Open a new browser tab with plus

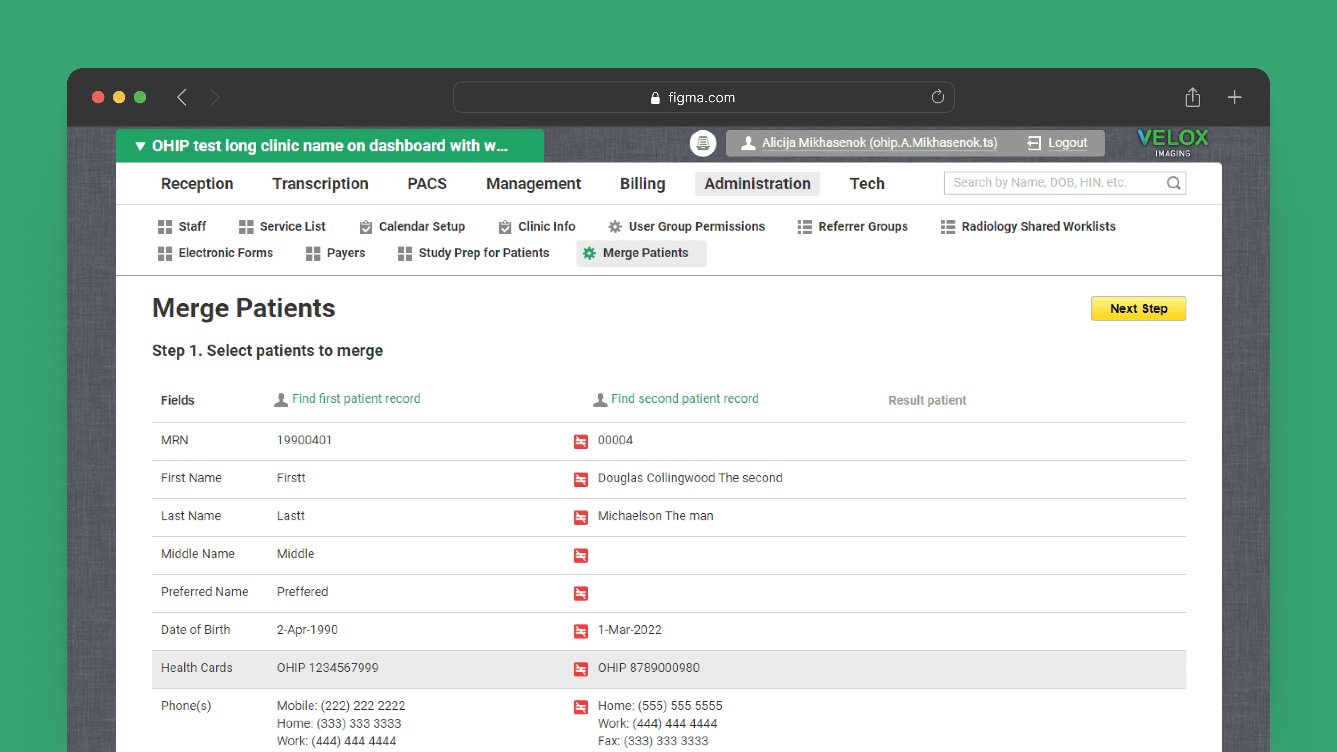coord(1234,97)
